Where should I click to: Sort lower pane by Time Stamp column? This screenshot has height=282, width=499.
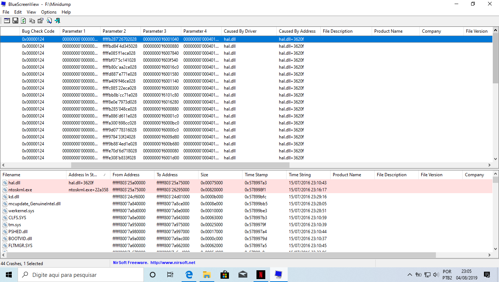pos(264,175)
